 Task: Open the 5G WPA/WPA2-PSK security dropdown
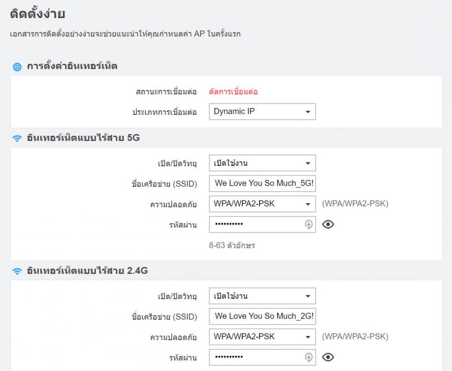coord(262,204)
